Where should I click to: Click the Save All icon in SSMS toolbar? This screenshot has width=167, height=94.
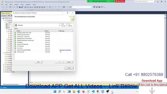coord(22,7)
